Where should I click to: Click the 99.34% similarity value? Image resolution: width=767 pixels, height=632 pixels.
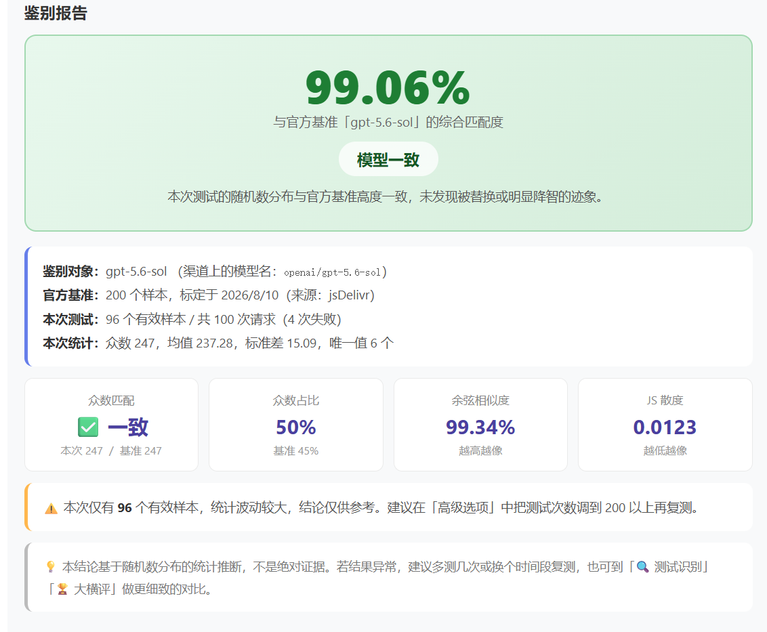coord(480,427)
